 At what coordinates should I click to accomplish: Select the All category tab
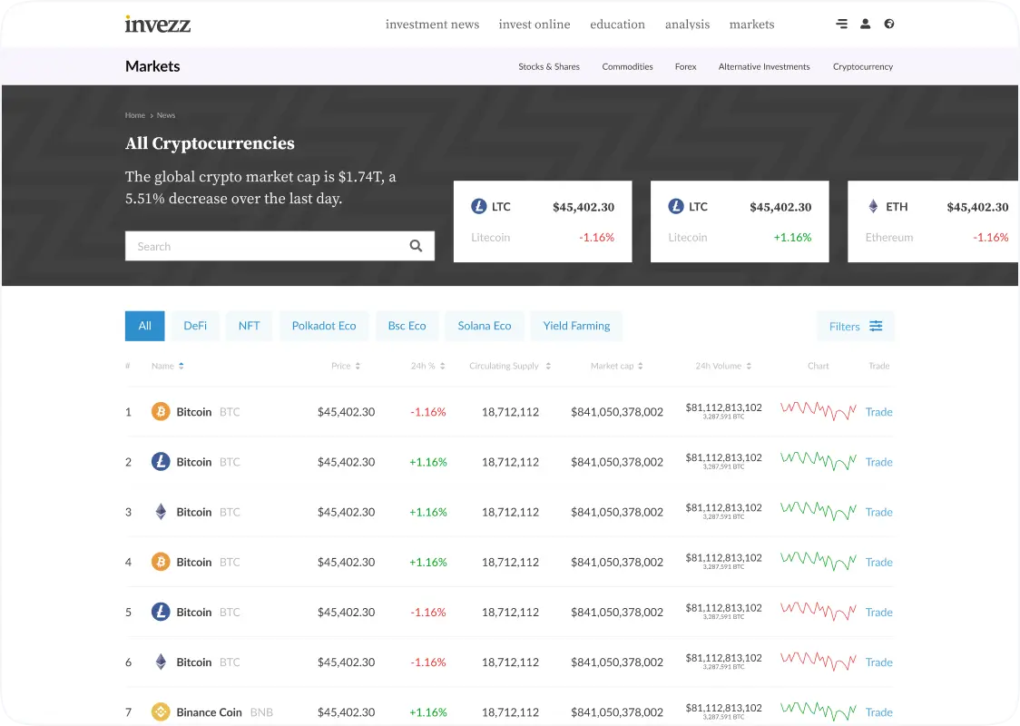point(144,326)
